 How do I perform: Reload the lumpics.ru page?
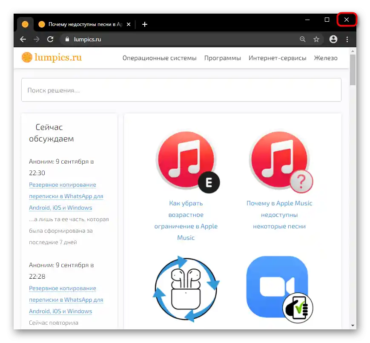tap(50, 39)
